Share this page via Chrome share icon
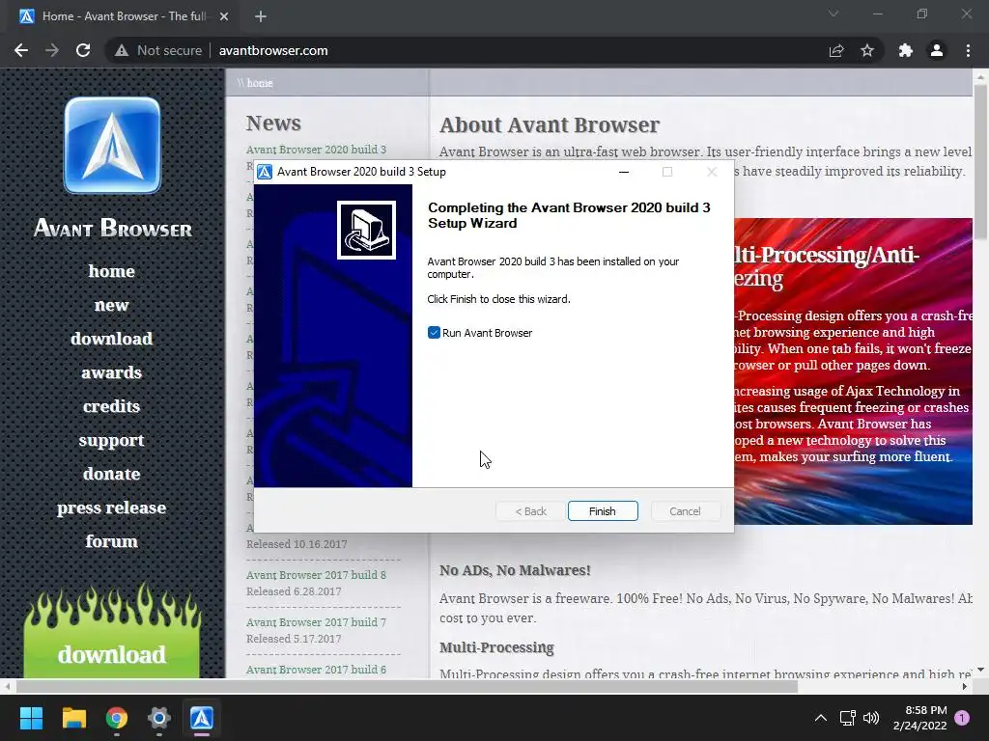 click(x=836, y=50)
